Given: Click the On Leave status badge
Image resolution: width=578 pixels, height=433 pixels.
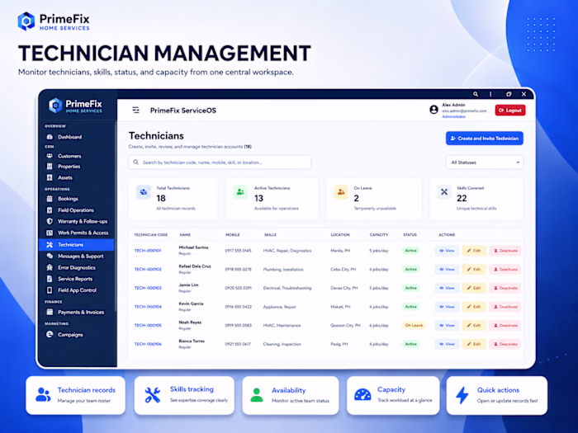Looking at the screenshot, I should point(414,326).
